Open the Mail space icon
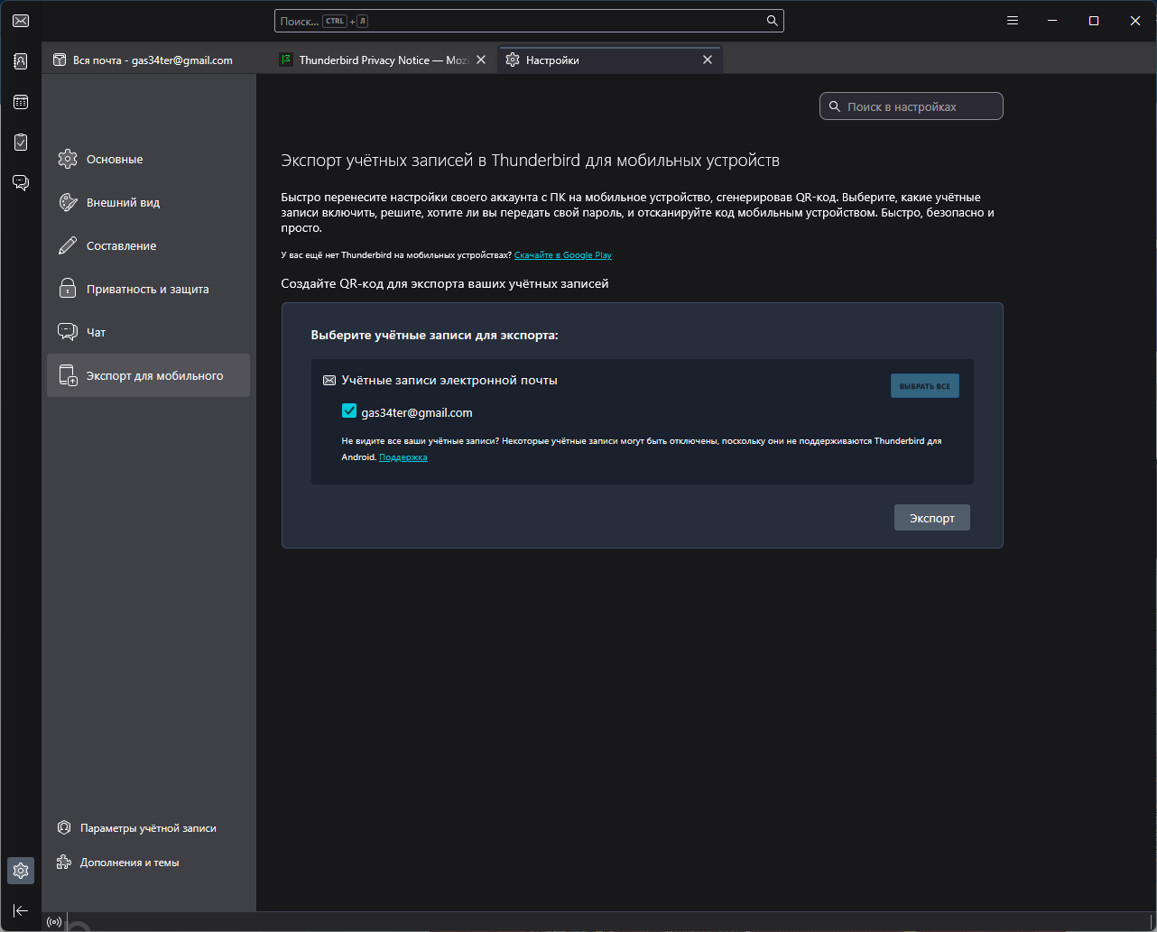 [21, 22]
